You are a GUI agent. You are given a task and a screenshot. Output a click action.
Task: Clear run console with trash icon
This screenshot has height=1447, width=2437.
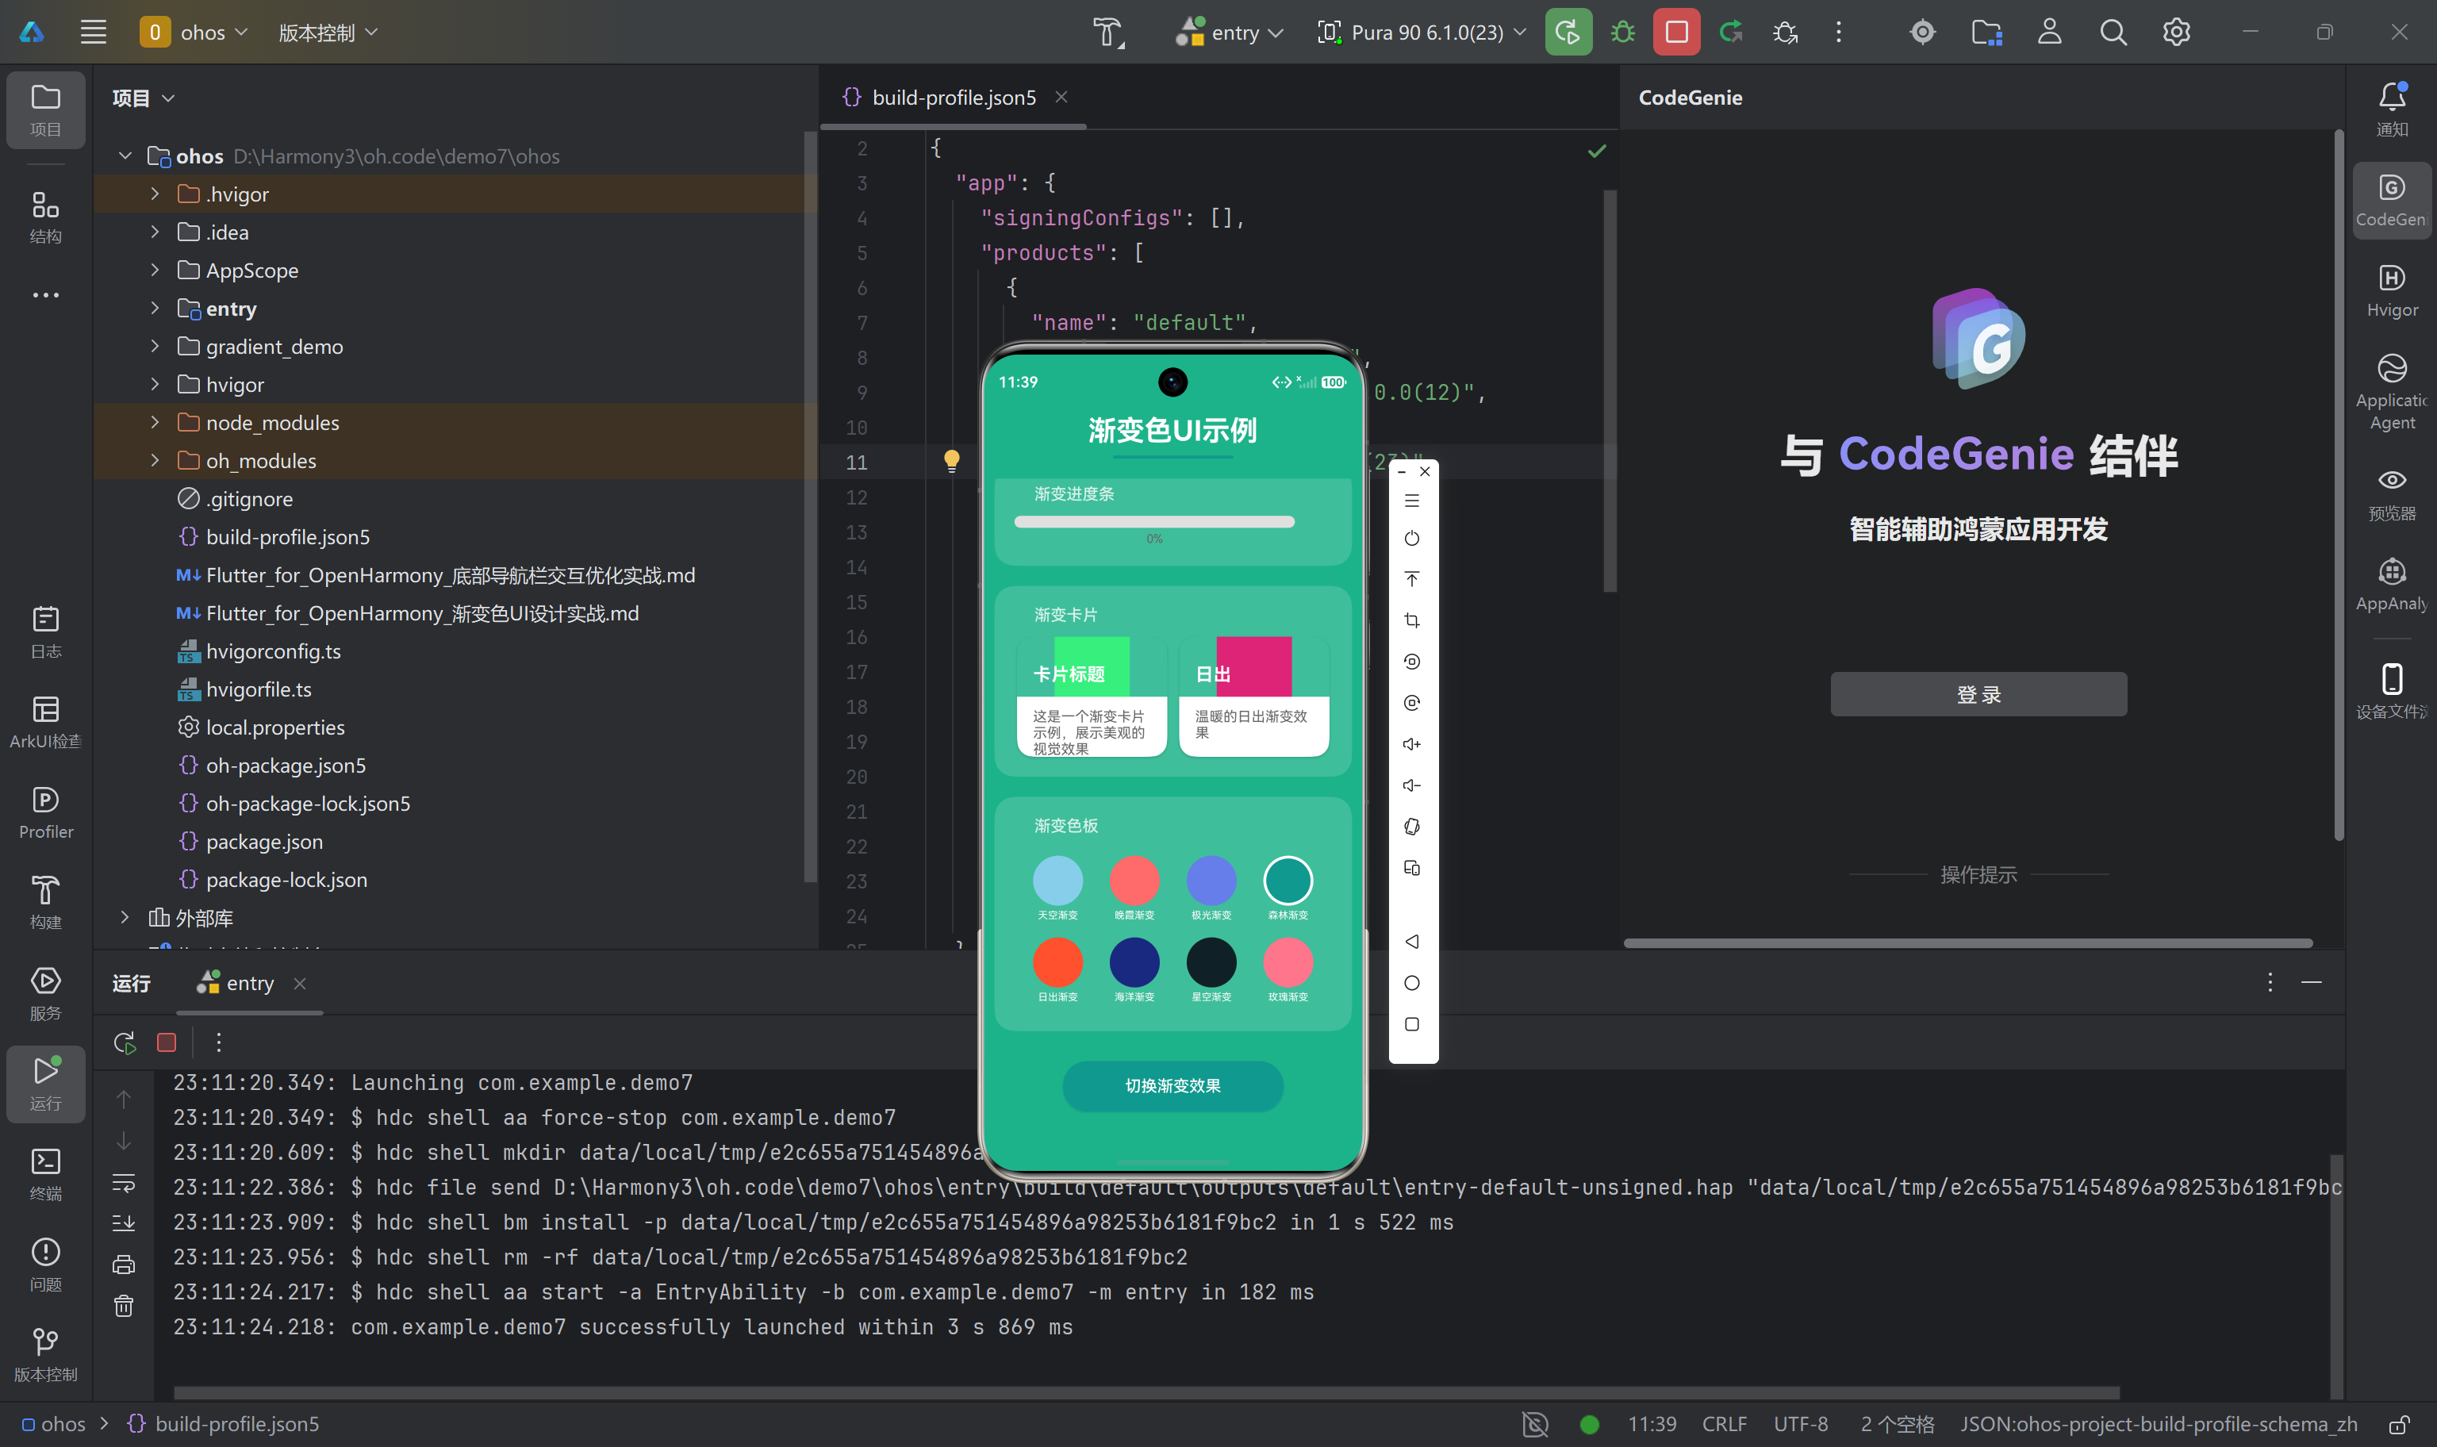[x=124, y=1306]
